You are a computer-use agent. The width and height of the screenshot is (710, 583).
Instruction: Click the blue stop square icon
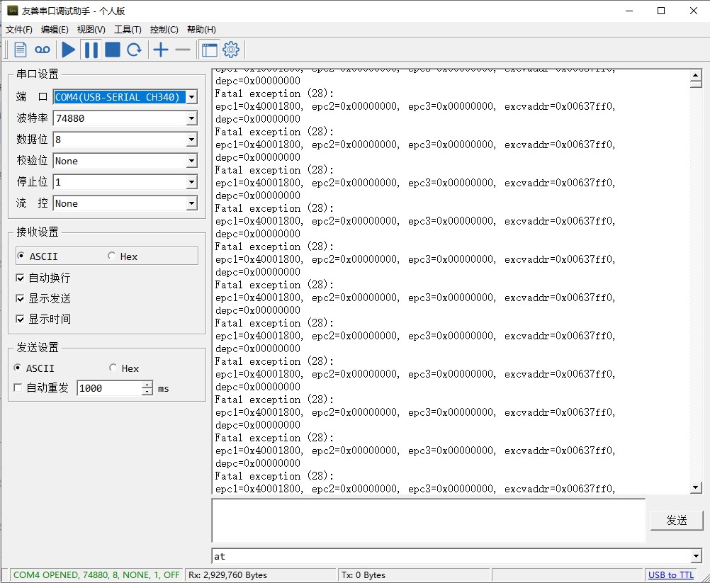(112, 50)
